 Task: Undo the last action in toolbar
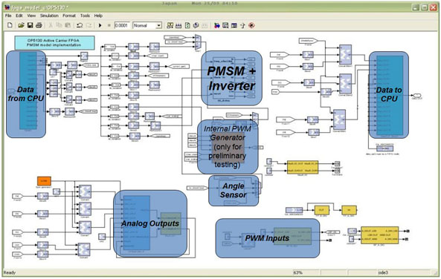(80, 25)
